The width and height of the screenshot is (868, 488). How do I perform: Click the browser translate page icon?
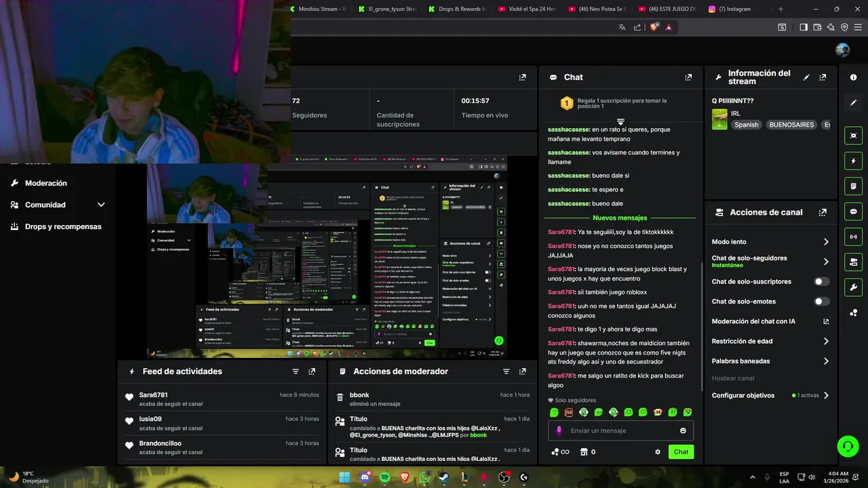click(x=622, y=27)
